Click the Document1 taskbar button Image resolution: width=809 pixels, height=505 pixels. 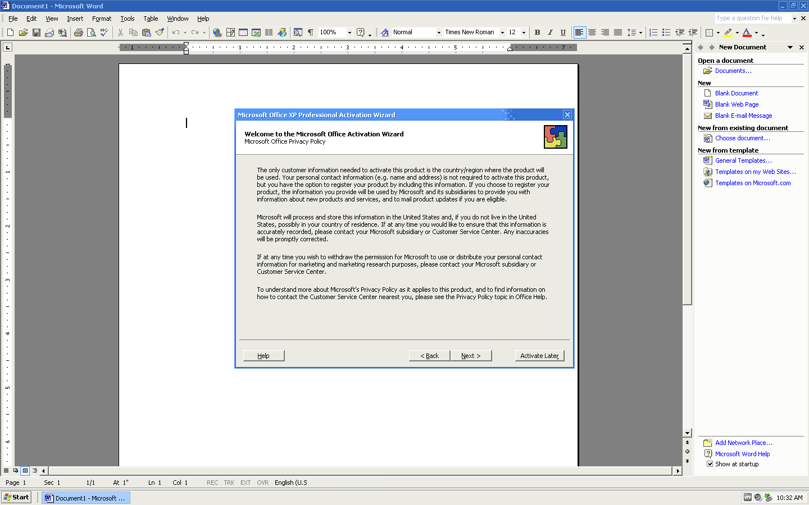point(86,498)
